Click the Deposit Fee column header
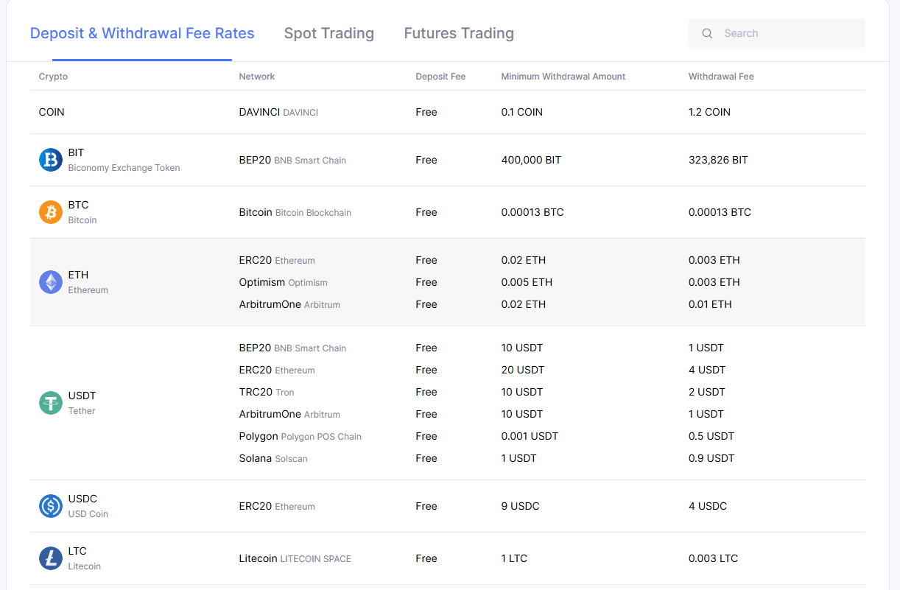900x590 pixels. coord(440,77)
